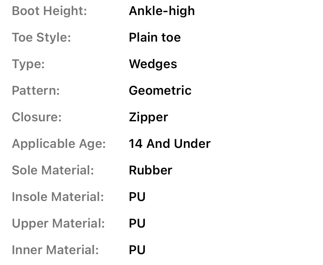Click the "Boot Height:" label
This screenshot has width=323, height=265.
49,11
